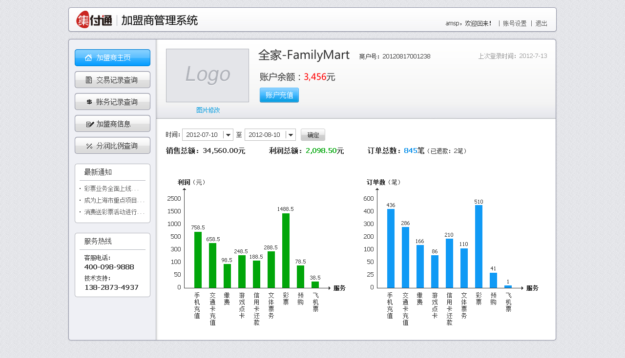Click the green profit bar labeled 248.5
Screen dimensions: 625x358
pos(242,271)
